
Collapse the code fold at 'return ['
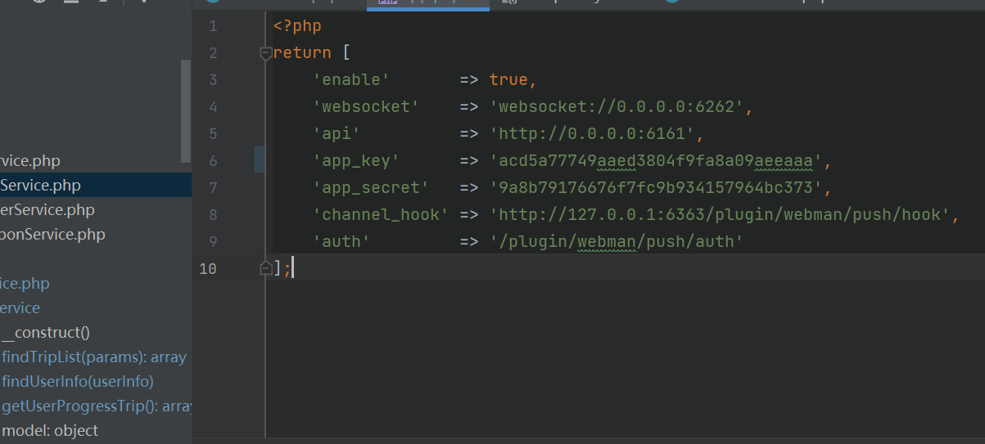pos(265,53)
